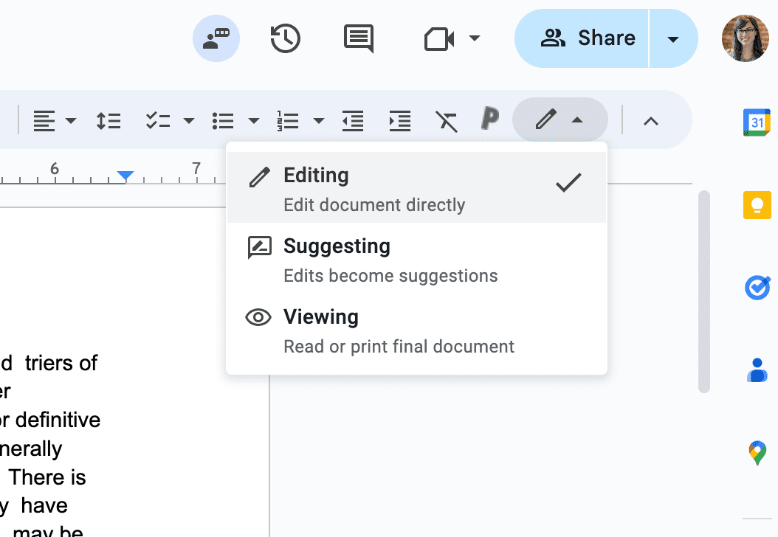Screen dimensions: 778x537
Task: Open bulleted list options dropdown arrow
Action: pyautogui.click(x=254, y=120)
